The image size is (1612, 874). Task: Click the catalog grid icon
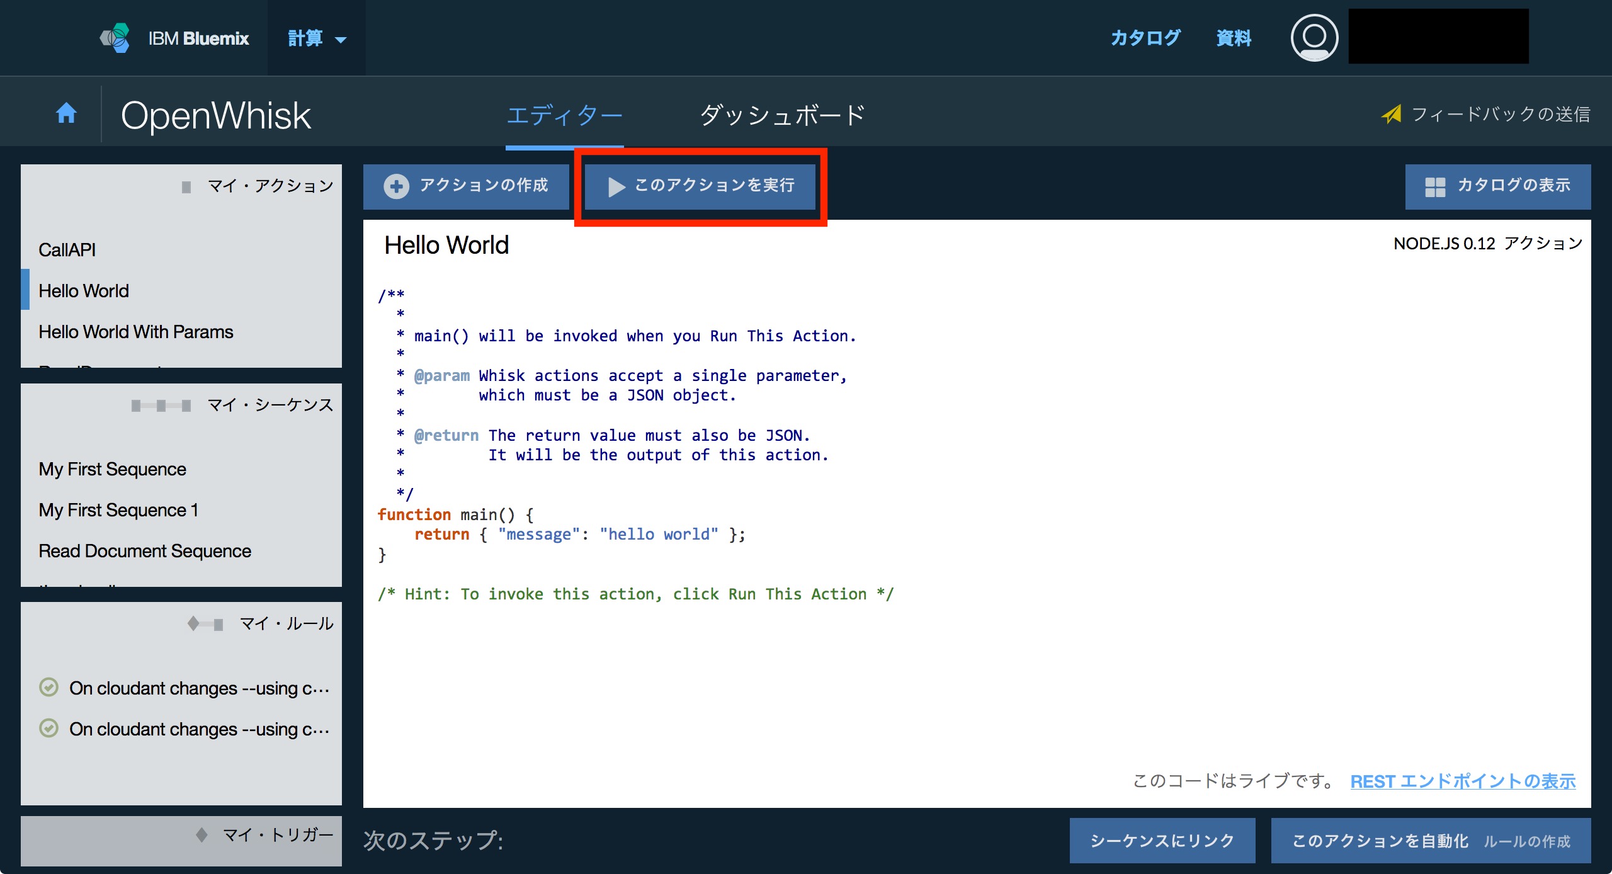(x=1435, y=186)
